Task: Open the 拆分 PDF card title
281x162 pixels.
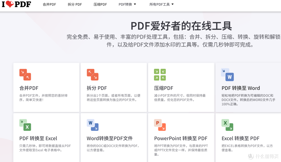Action: (x=97, y=88)
